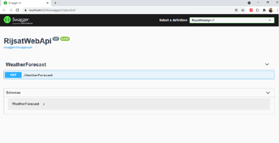Open the red adblock extension icon
This screenshot has height=143, width=279.
pos(251,10)
